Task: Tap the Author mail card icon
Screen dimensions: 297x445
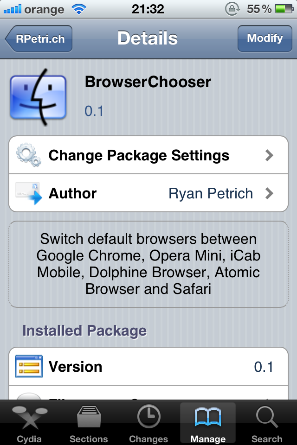Action: coord(29,193)
